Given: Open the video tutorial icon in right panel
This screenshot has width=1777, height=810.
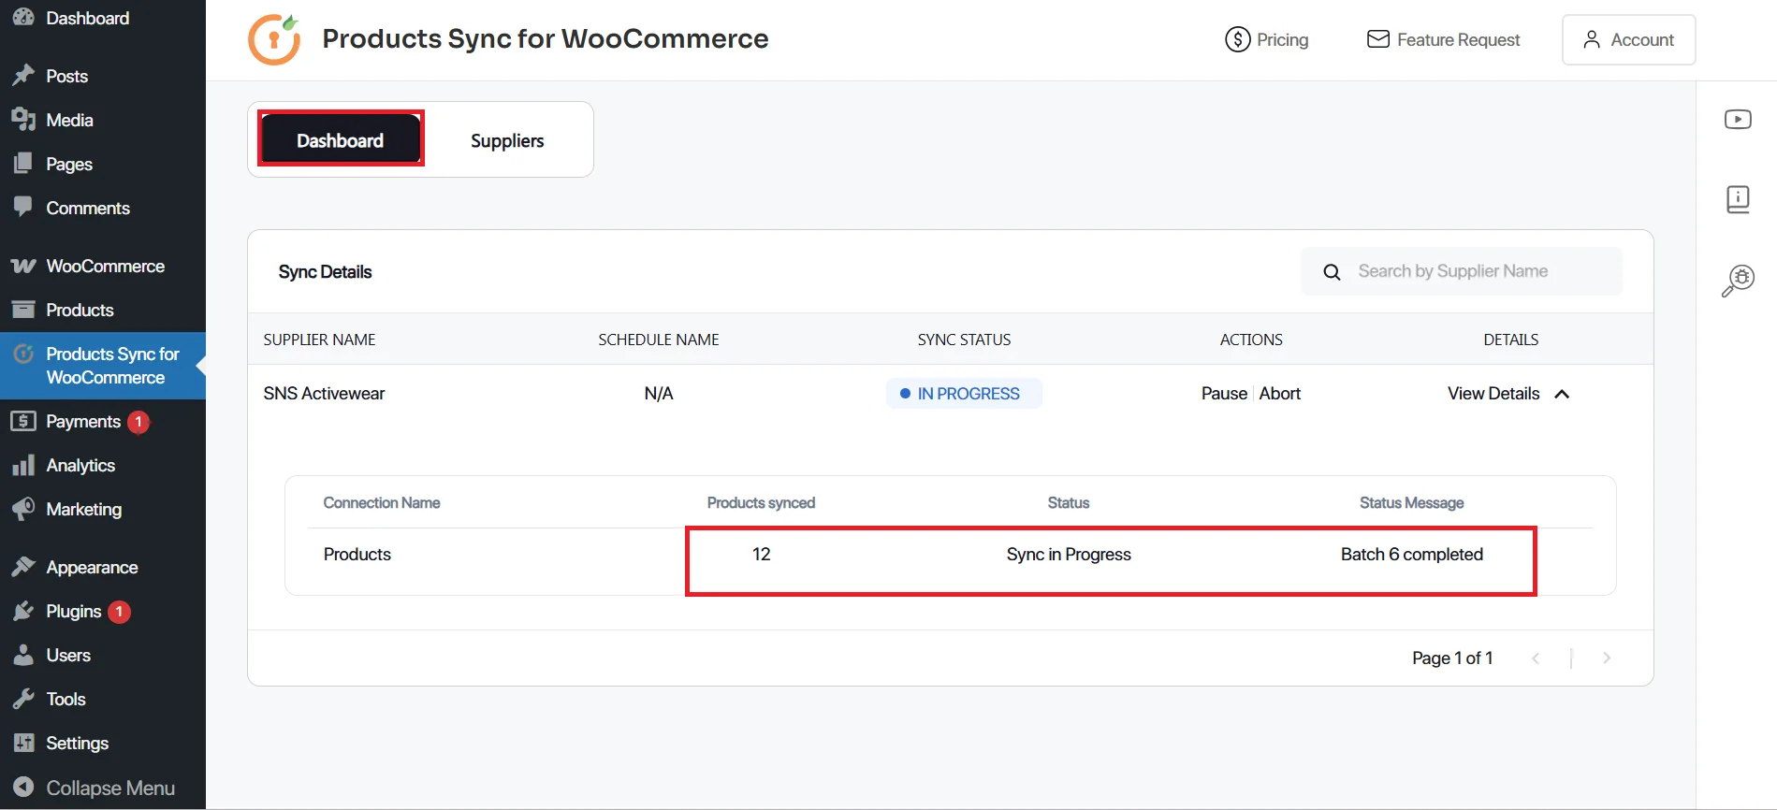Looking at the screenshot, I should [x=1738, y=119].
